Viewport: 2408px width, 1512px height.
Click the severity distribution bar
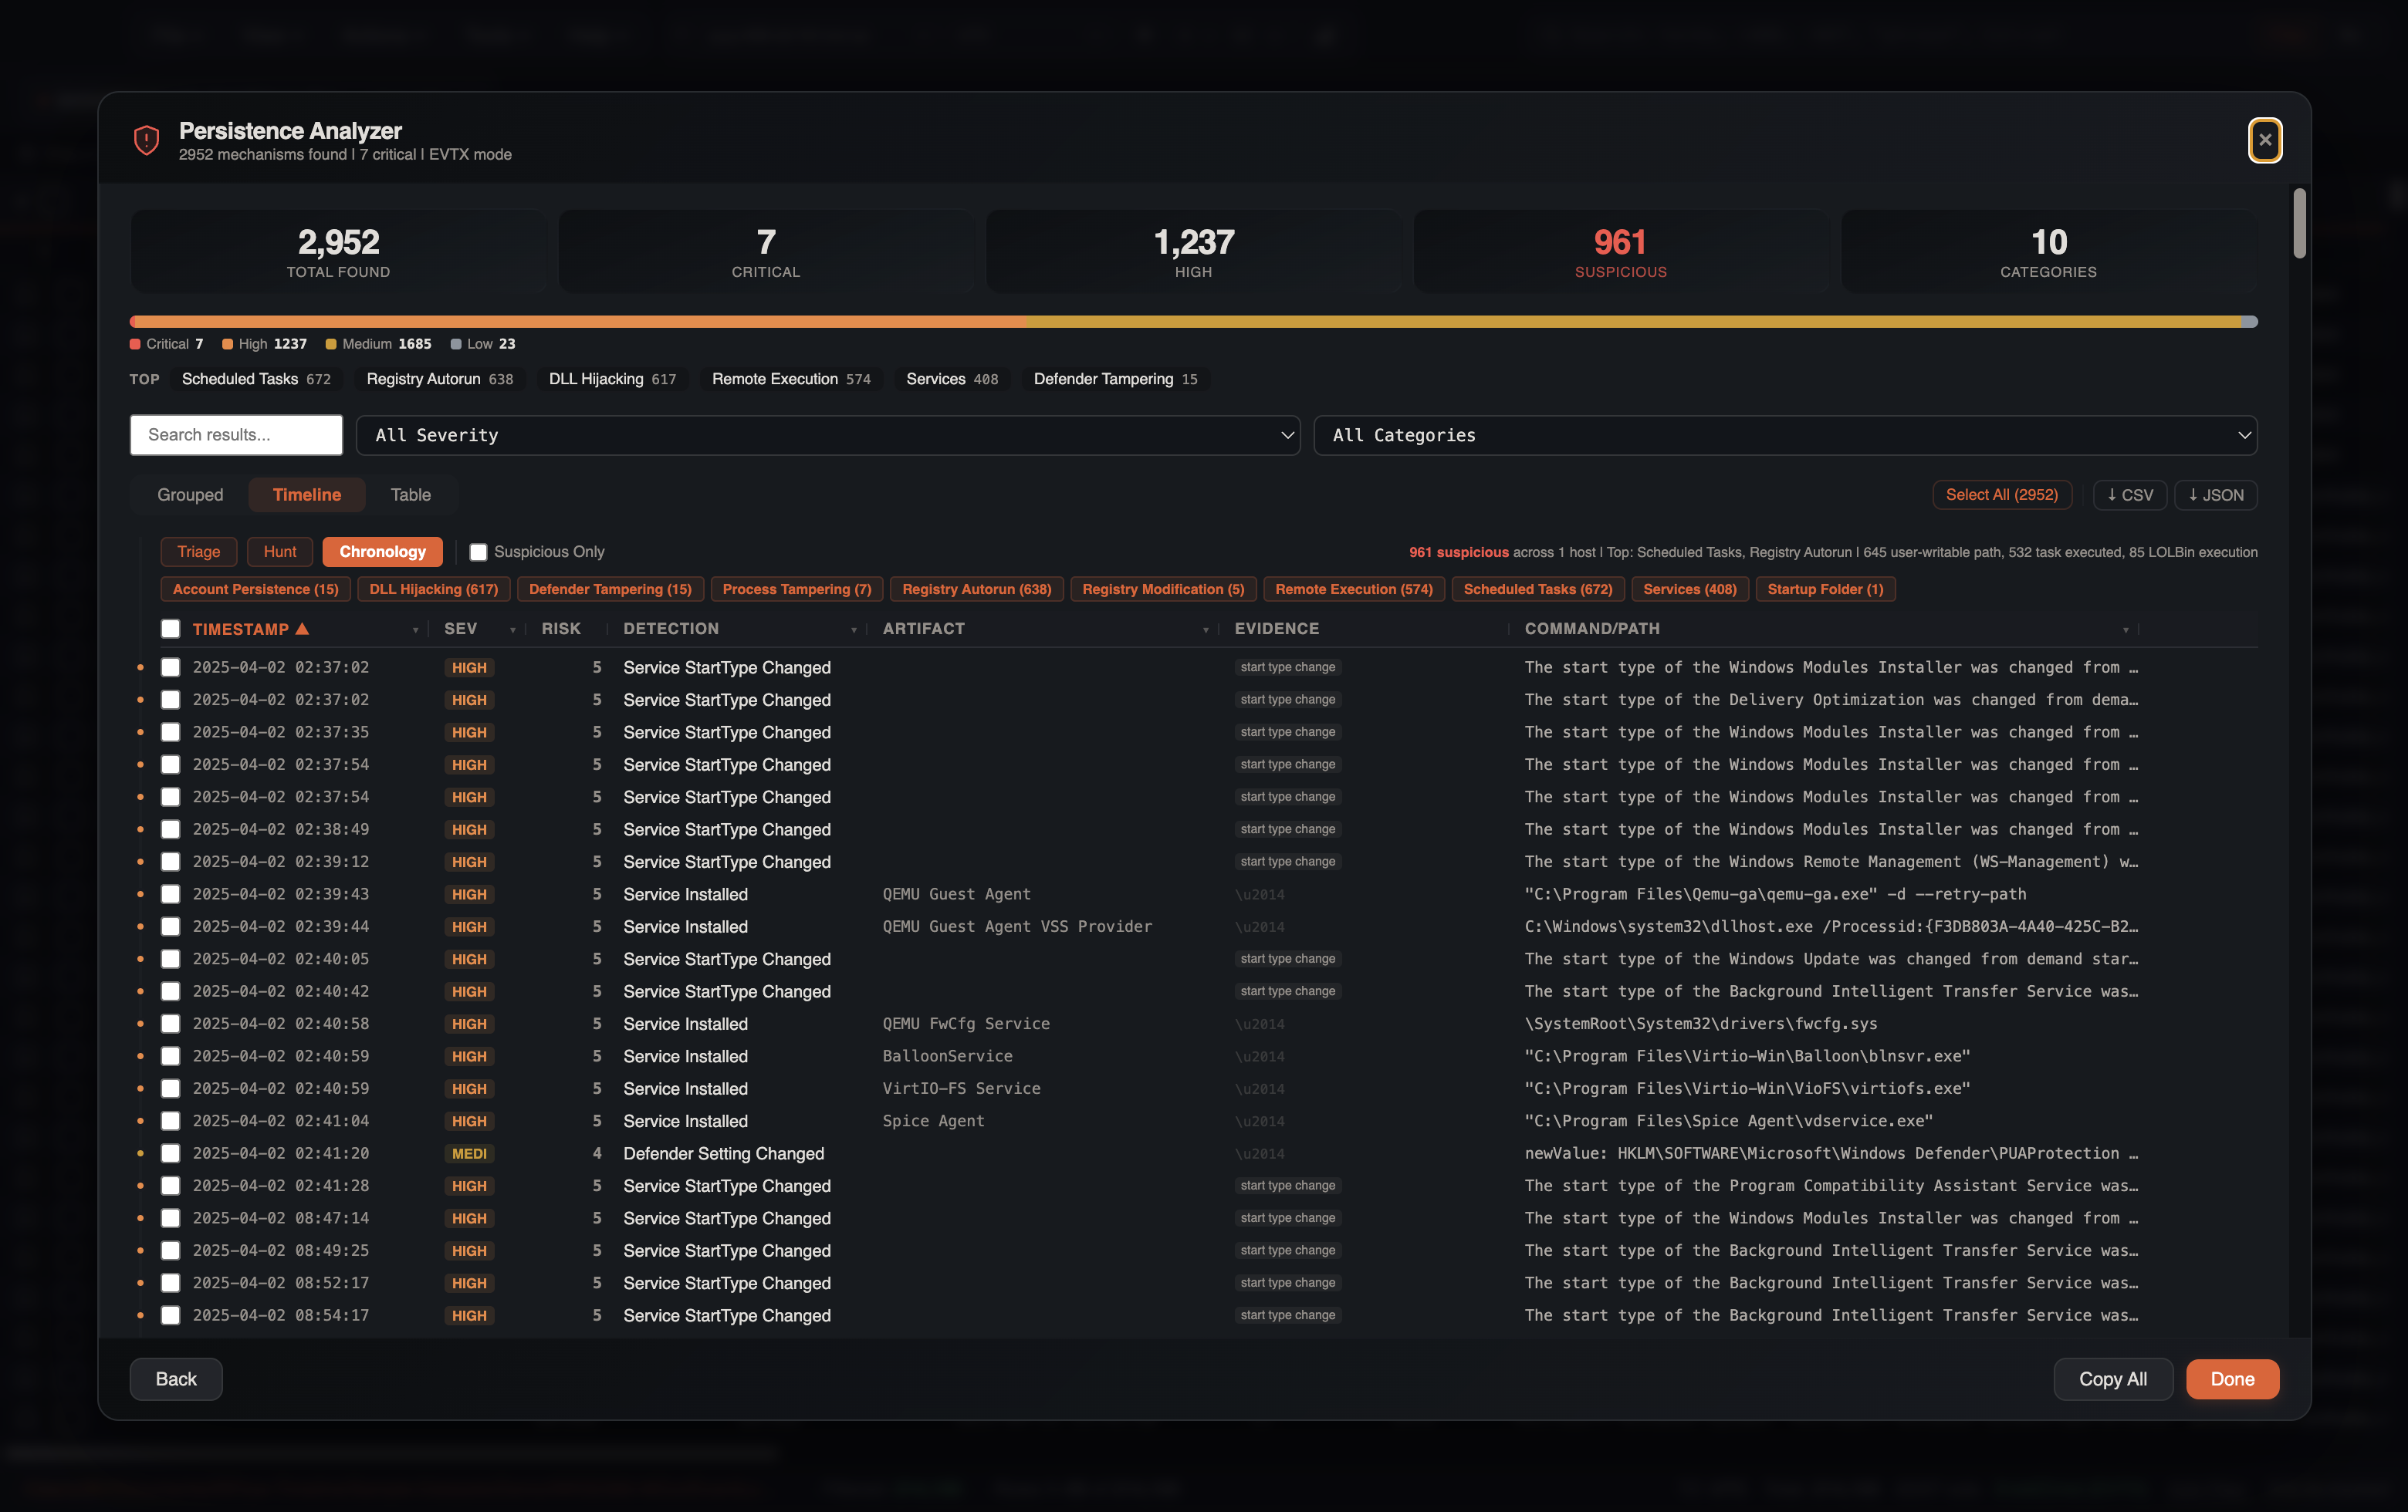[1193, 322]
